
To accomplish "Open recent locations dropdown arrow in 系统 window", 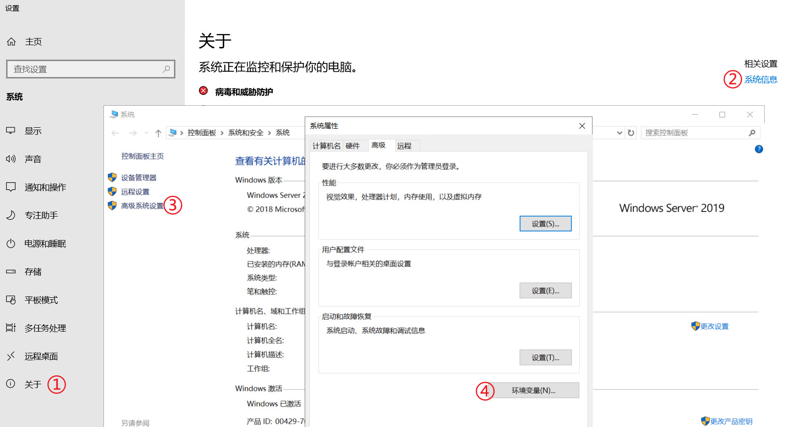I will 146,133.
